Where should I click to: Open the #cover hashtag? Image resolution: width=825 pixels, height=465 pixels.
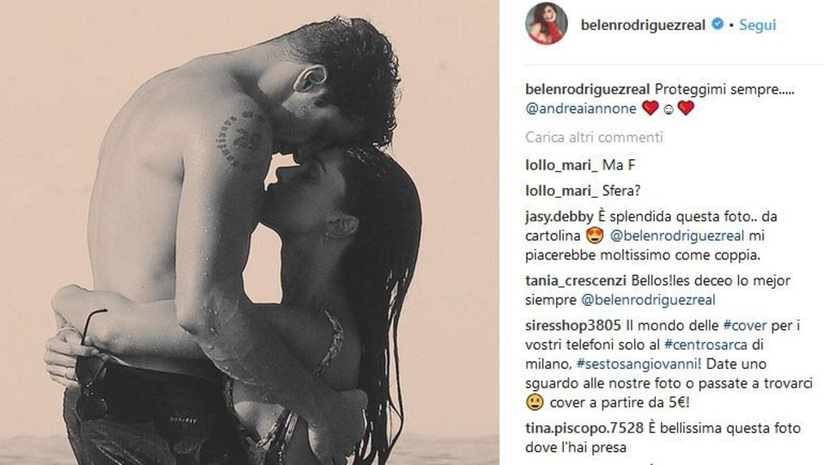pos(744,326)
